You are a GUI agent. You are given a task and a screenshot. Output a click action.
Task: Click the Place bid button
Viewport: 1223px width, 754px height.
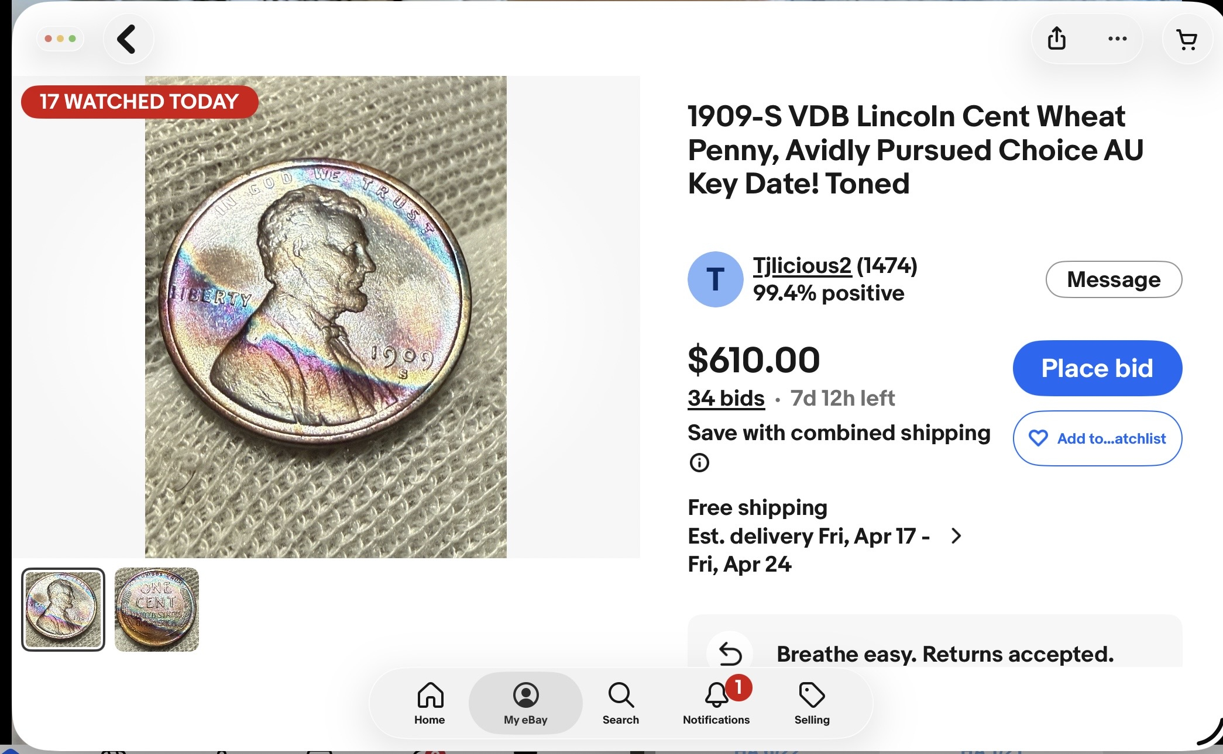(1097, 368)
